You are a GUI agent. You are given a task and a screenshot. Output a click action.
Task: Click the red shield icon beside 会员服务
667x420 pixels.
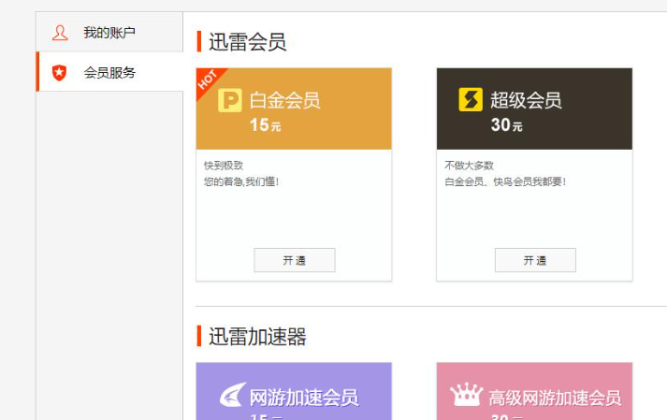coord(60,72)
